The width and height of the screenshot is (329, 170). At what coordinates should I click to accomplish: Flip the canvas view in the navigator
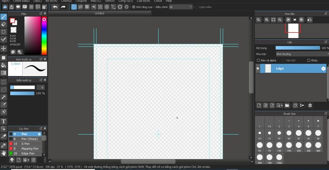[309, 20]
